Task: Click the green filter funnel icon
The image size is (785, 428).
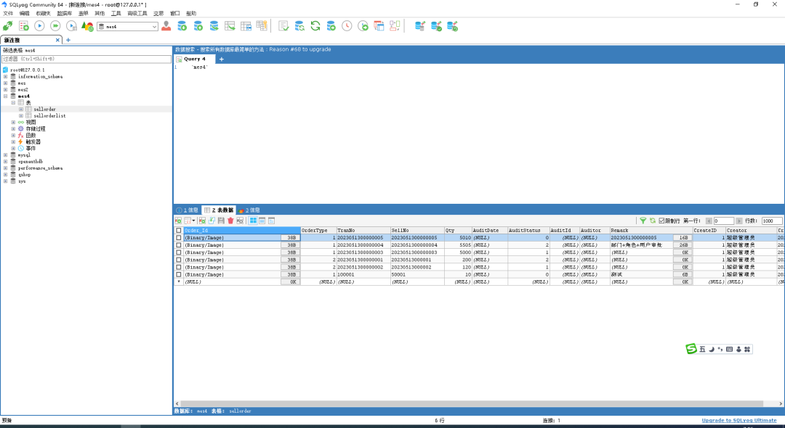Action: click(643, 220)
